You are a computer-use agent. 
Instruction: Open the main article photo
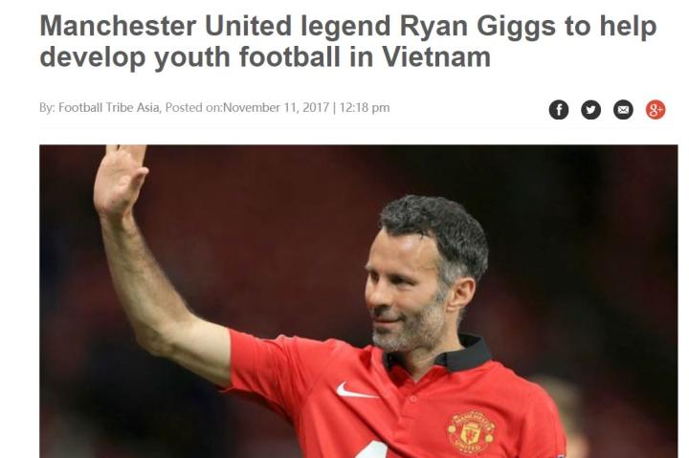[359, 301]
